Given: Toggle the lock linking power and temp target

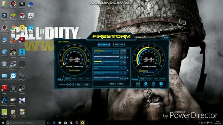Looking at the screenshot, I should (128, 70).
